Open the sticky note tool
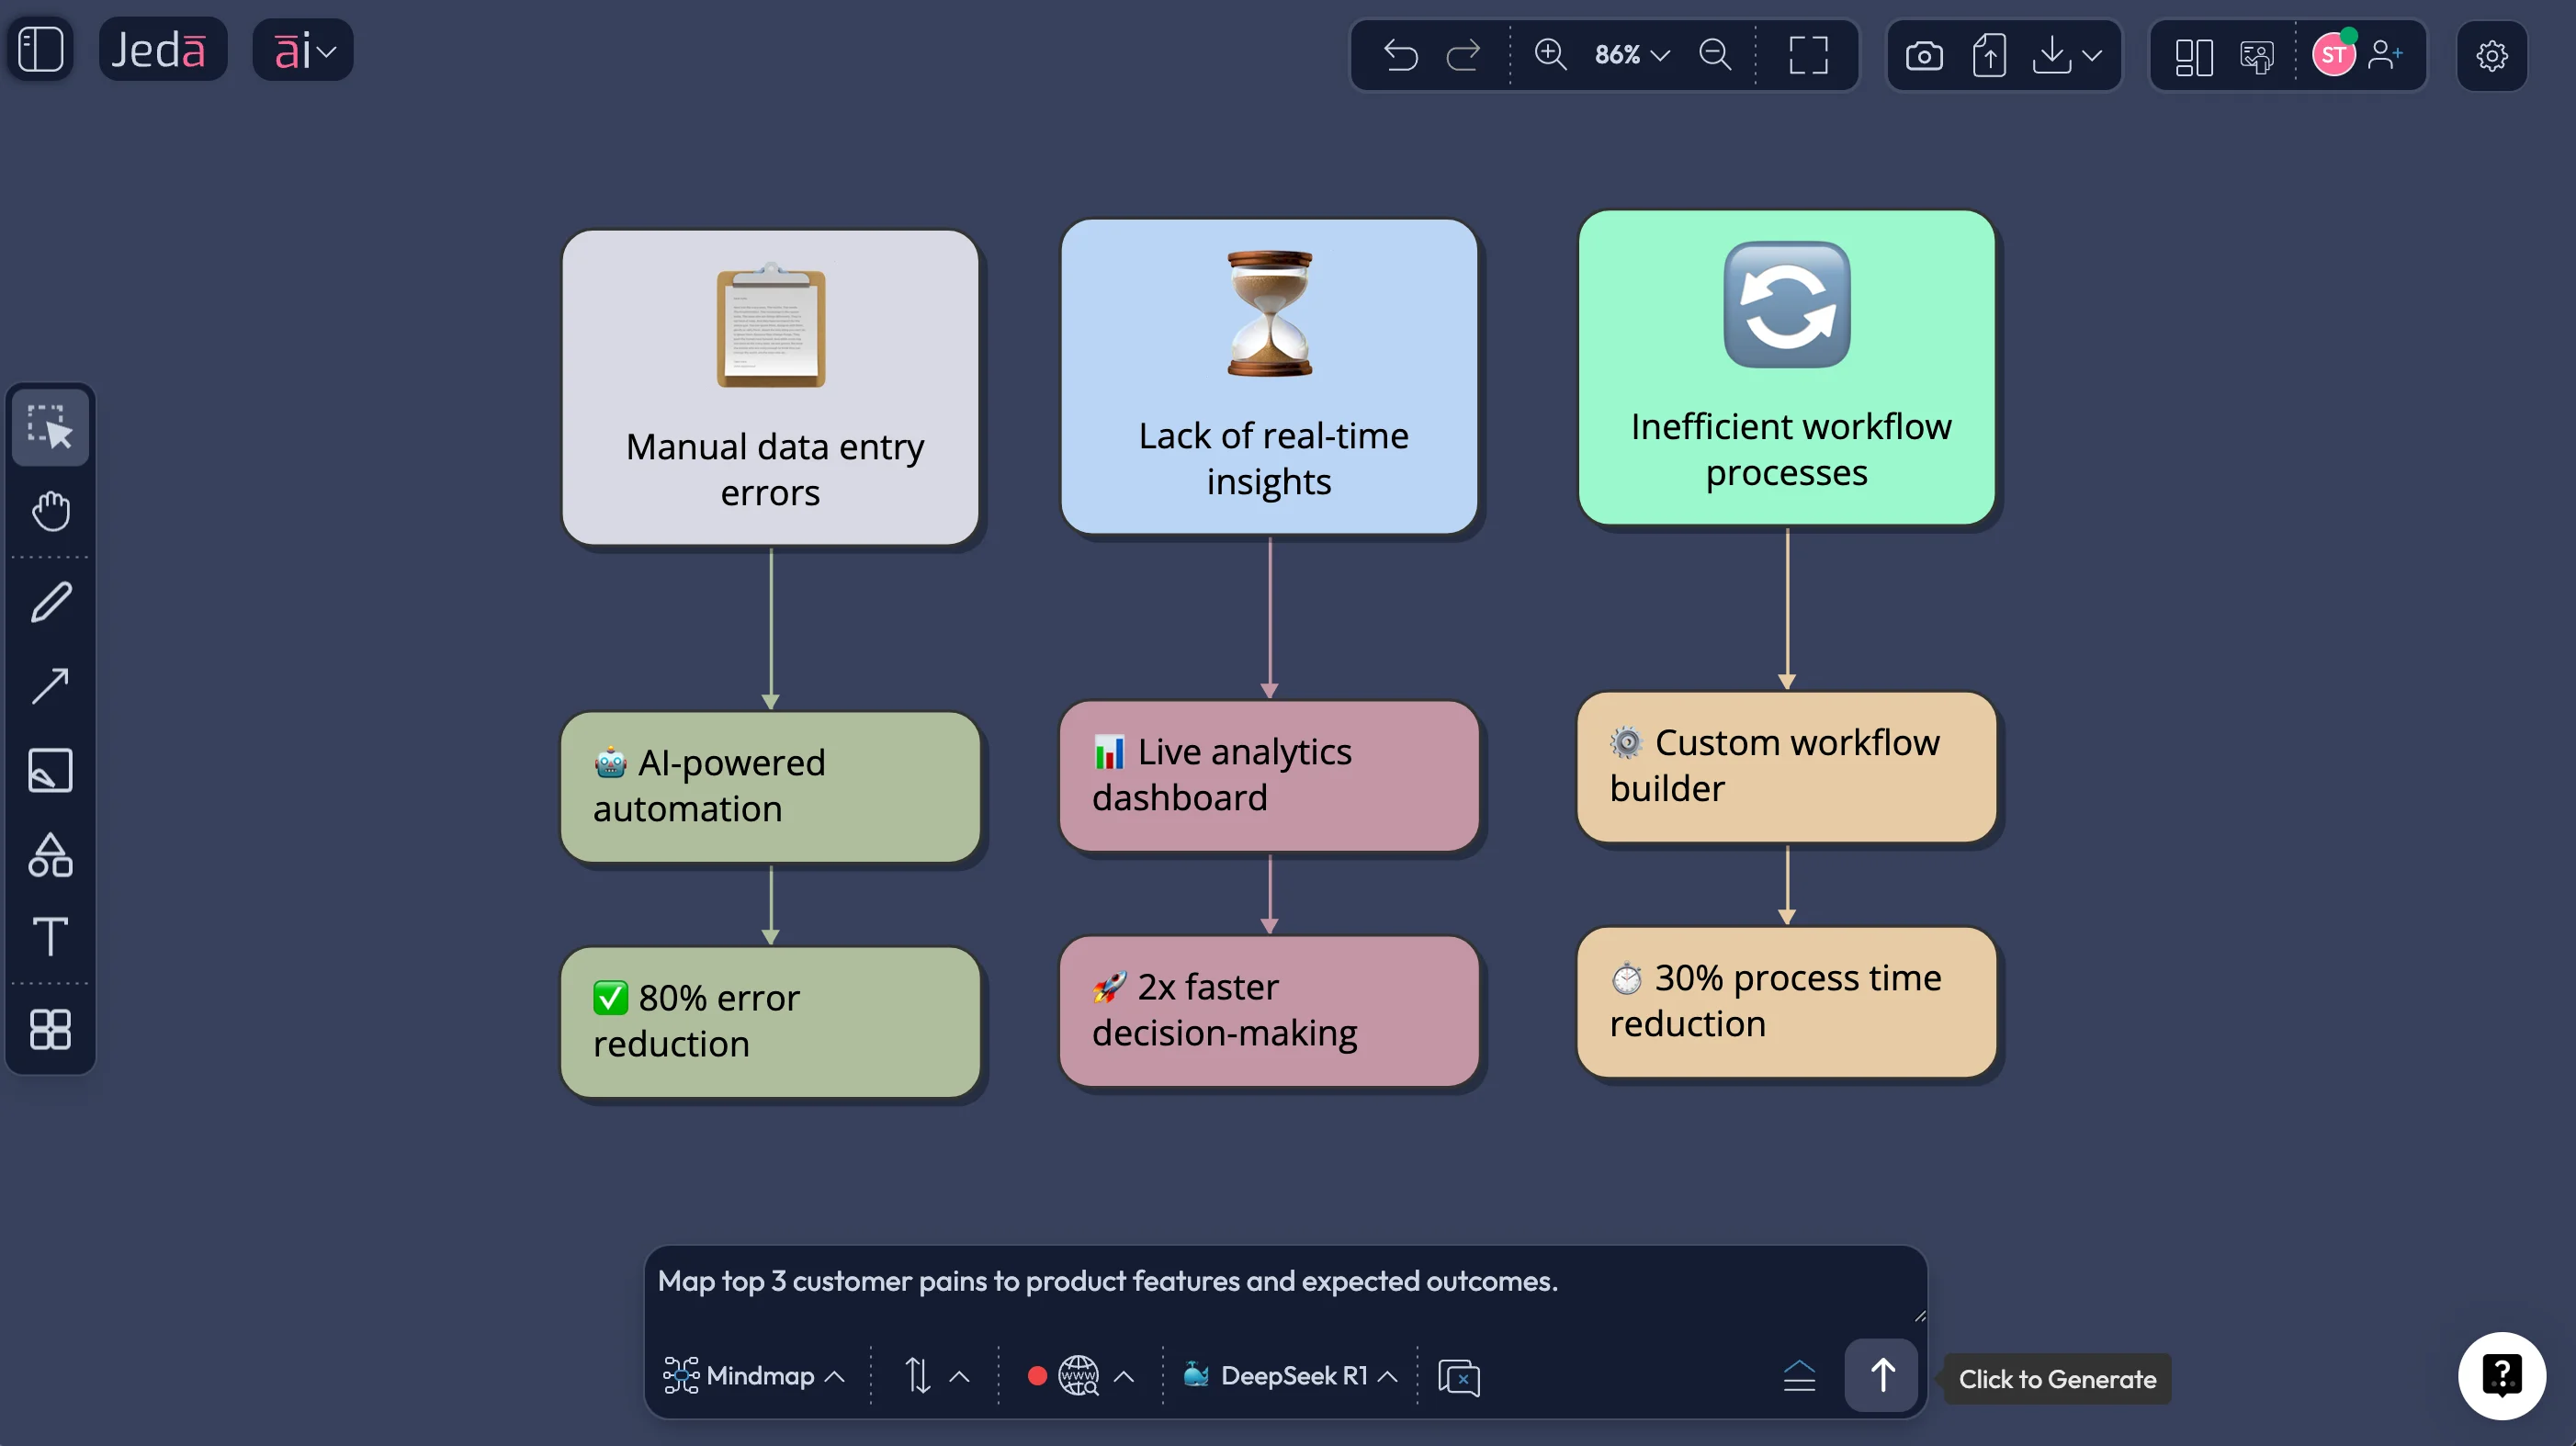Viewport: 2576px width, 1446px height. click(50, 770)
